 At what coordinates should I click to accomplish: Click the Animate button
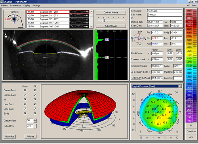pos(30,136)
